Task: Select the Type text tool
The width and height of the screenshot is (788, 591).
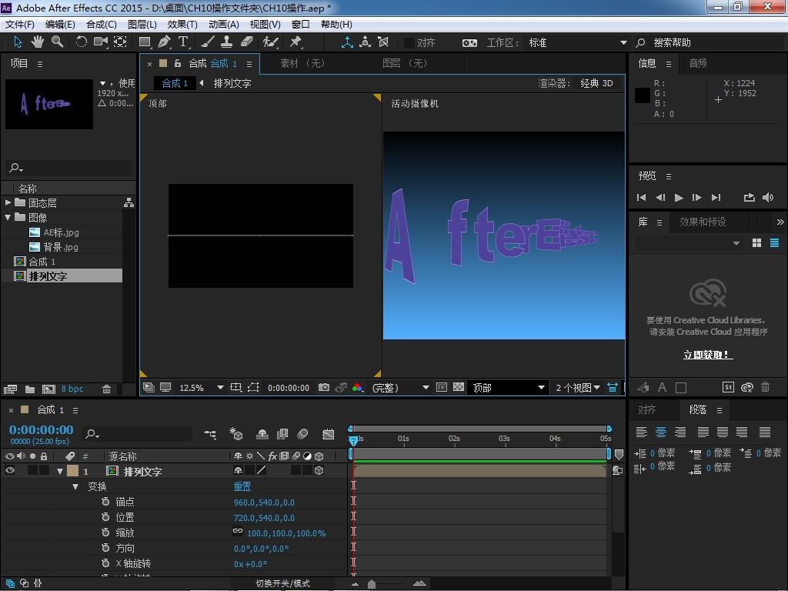Action: click(183, 42)
